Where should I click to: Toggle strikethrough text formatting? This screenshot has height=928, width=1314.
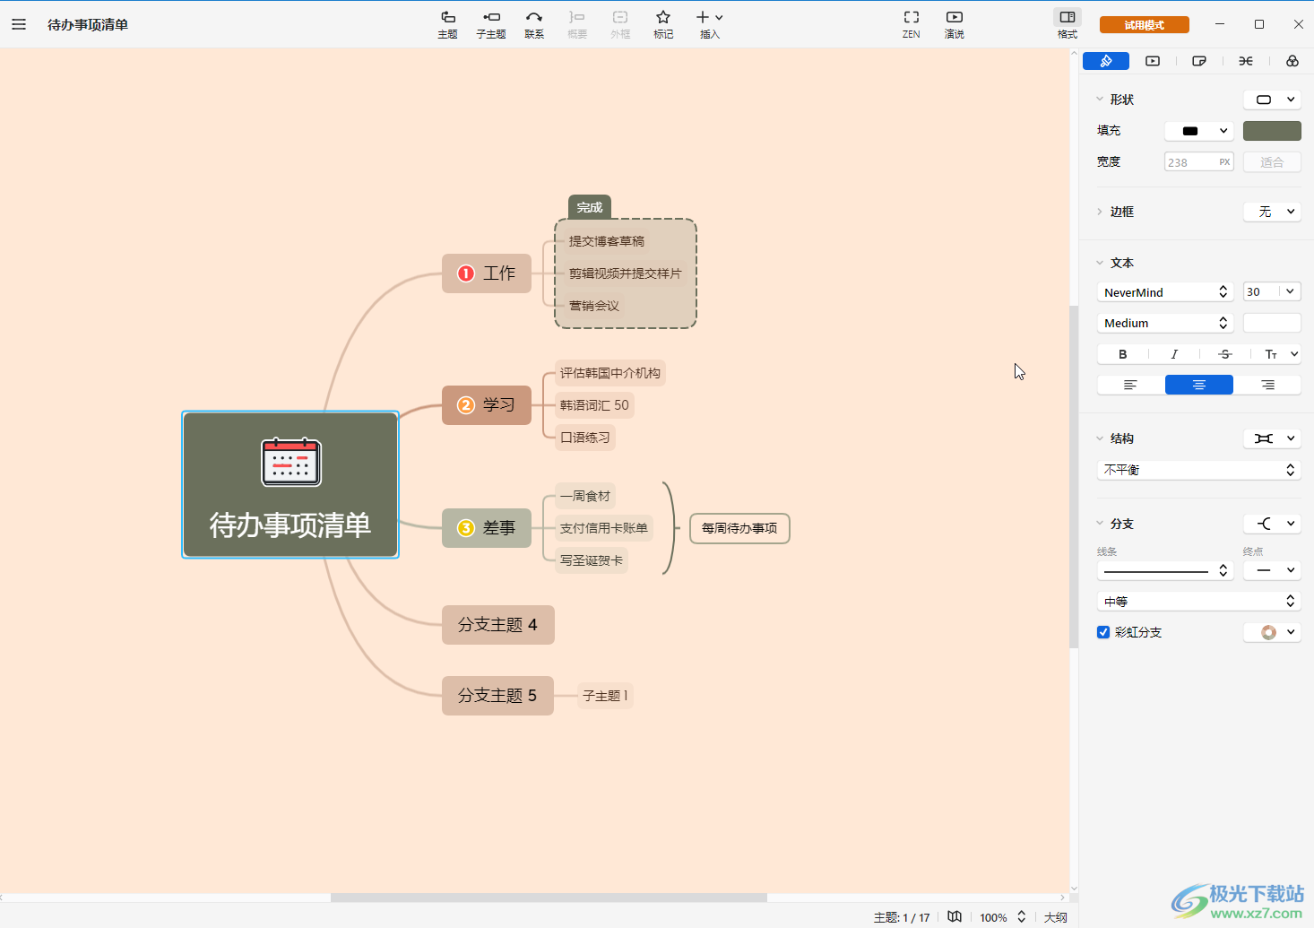click(1225, 354)
